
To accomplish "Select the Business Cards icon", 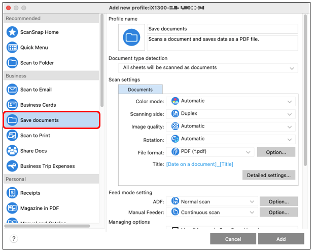I will coord(12,105).
